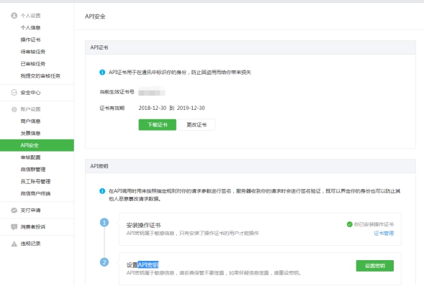Open 操作证书 in the sidebar
424x286 pixels.
30,40
